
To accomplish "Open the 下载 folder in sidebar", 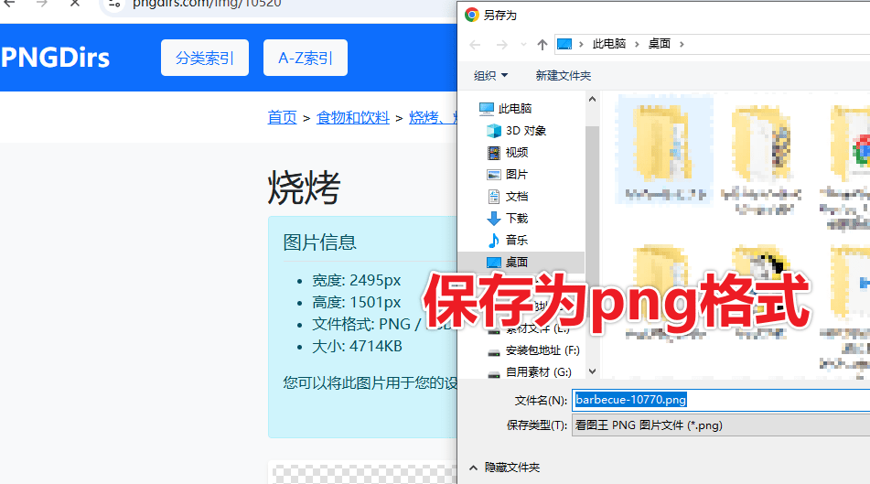I will [507, 218].
